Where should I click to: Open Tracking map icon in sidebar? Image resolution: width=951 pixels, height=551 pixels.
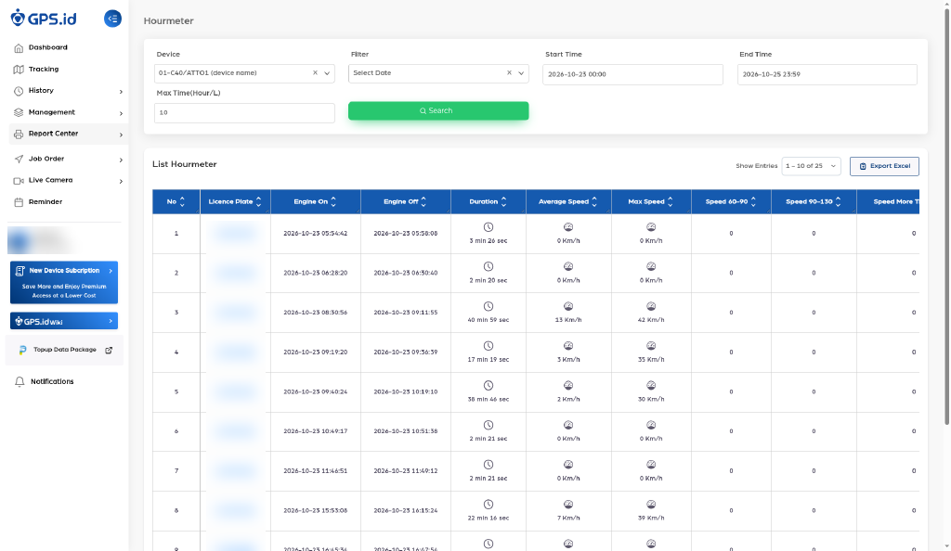pos(19,70)
